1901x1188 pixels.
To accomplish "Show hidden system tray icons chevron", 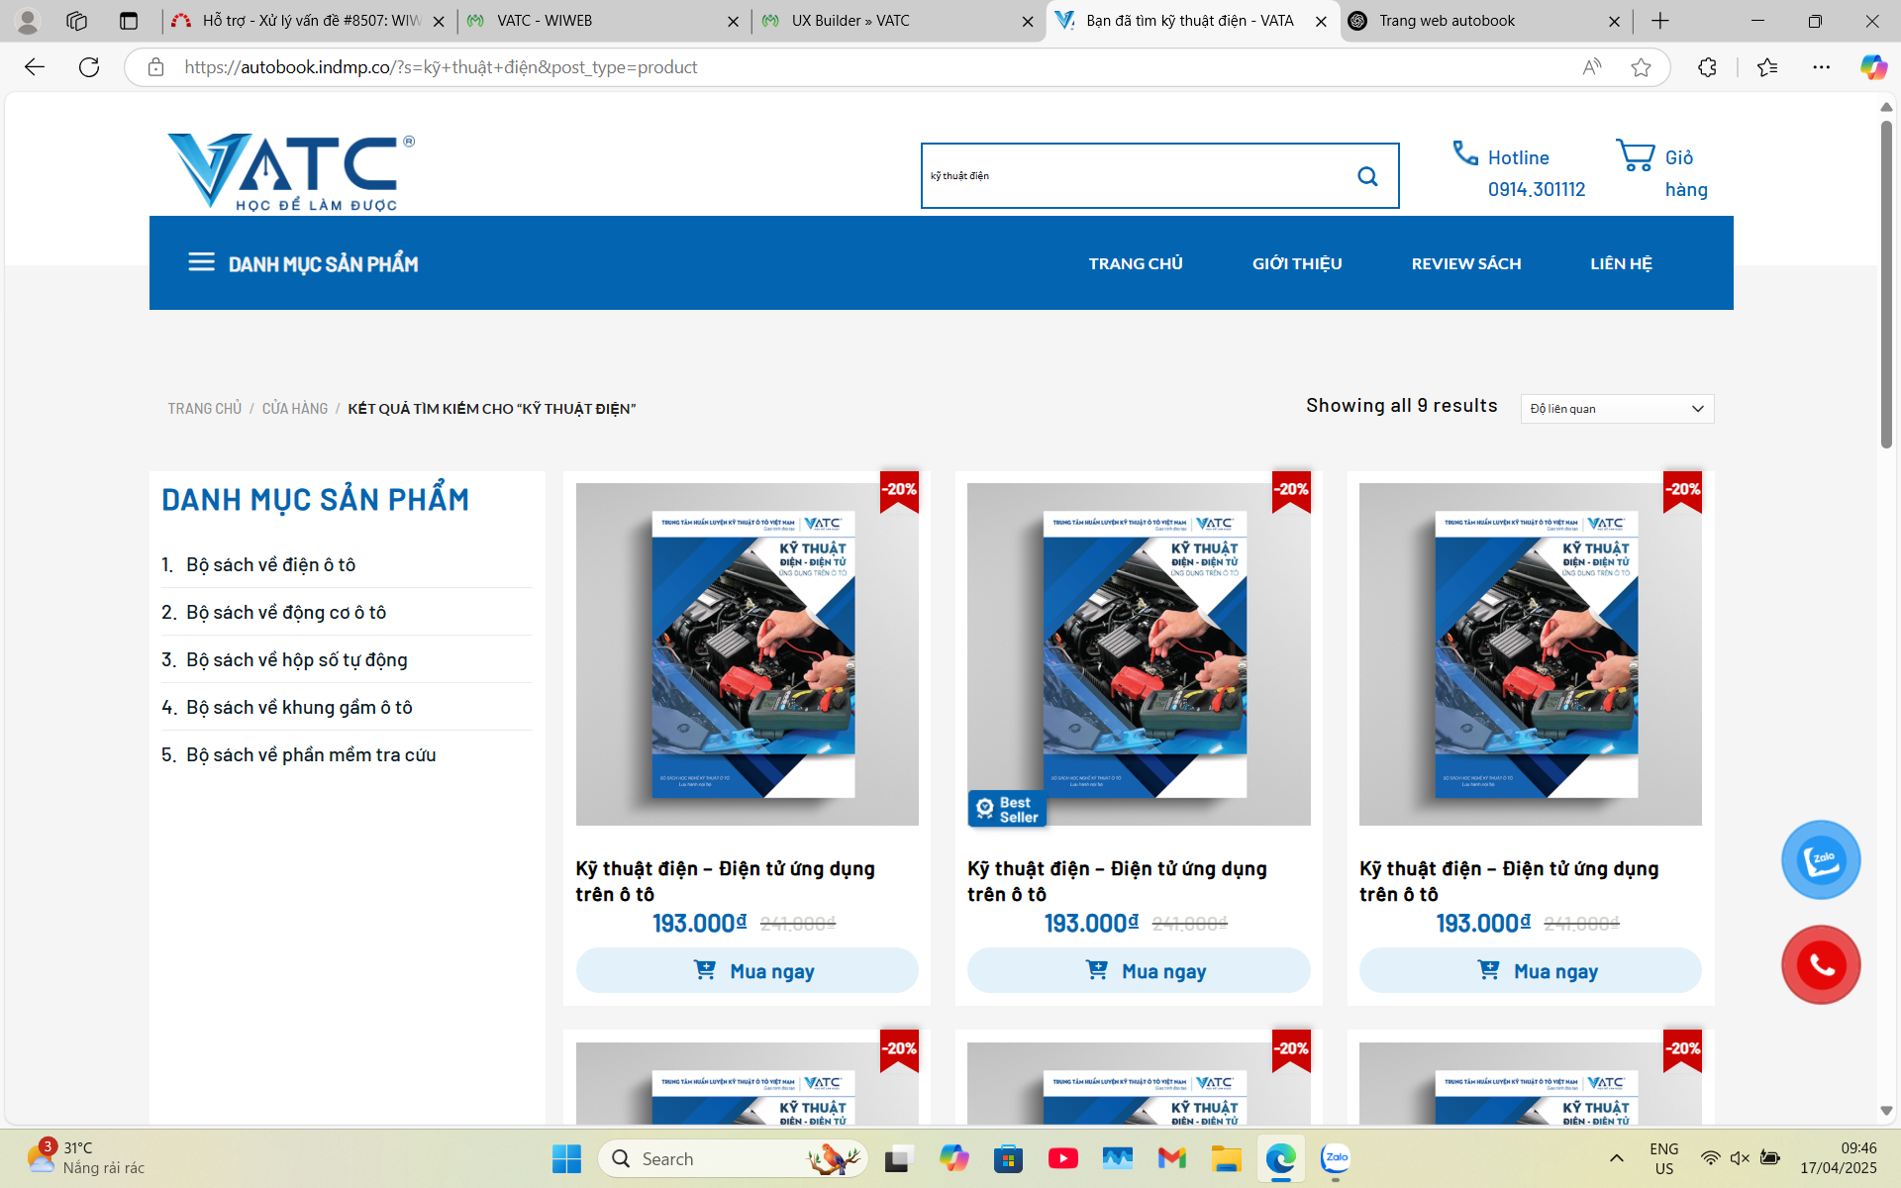I will (x=1616, y=1158).
